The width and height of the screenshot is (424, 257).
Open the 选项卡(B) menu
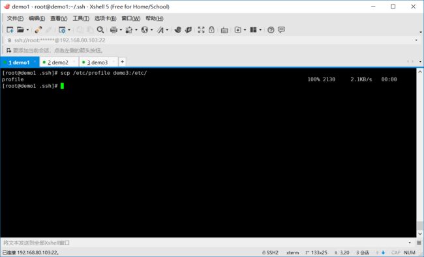click(105, 18)
